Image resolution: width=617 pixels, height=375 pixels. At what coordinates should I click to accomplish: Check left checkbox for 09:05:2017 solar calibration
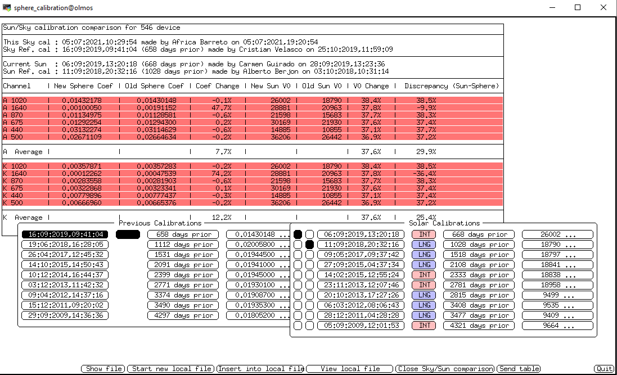tap(298, 255)
